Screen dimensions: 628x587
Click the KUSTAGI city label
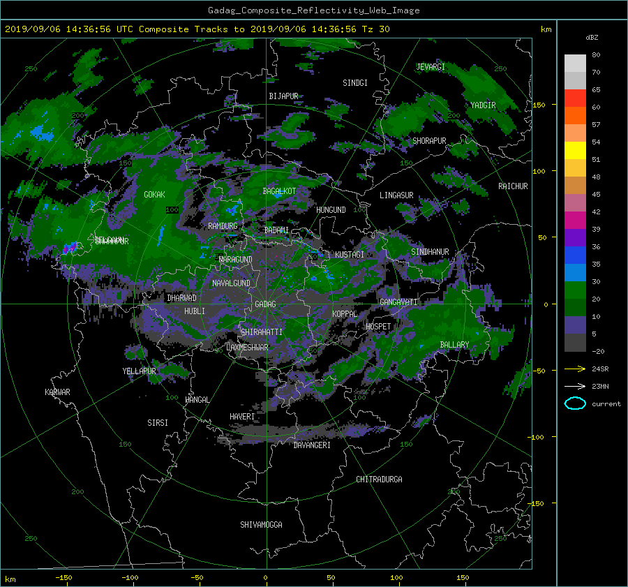350,255
